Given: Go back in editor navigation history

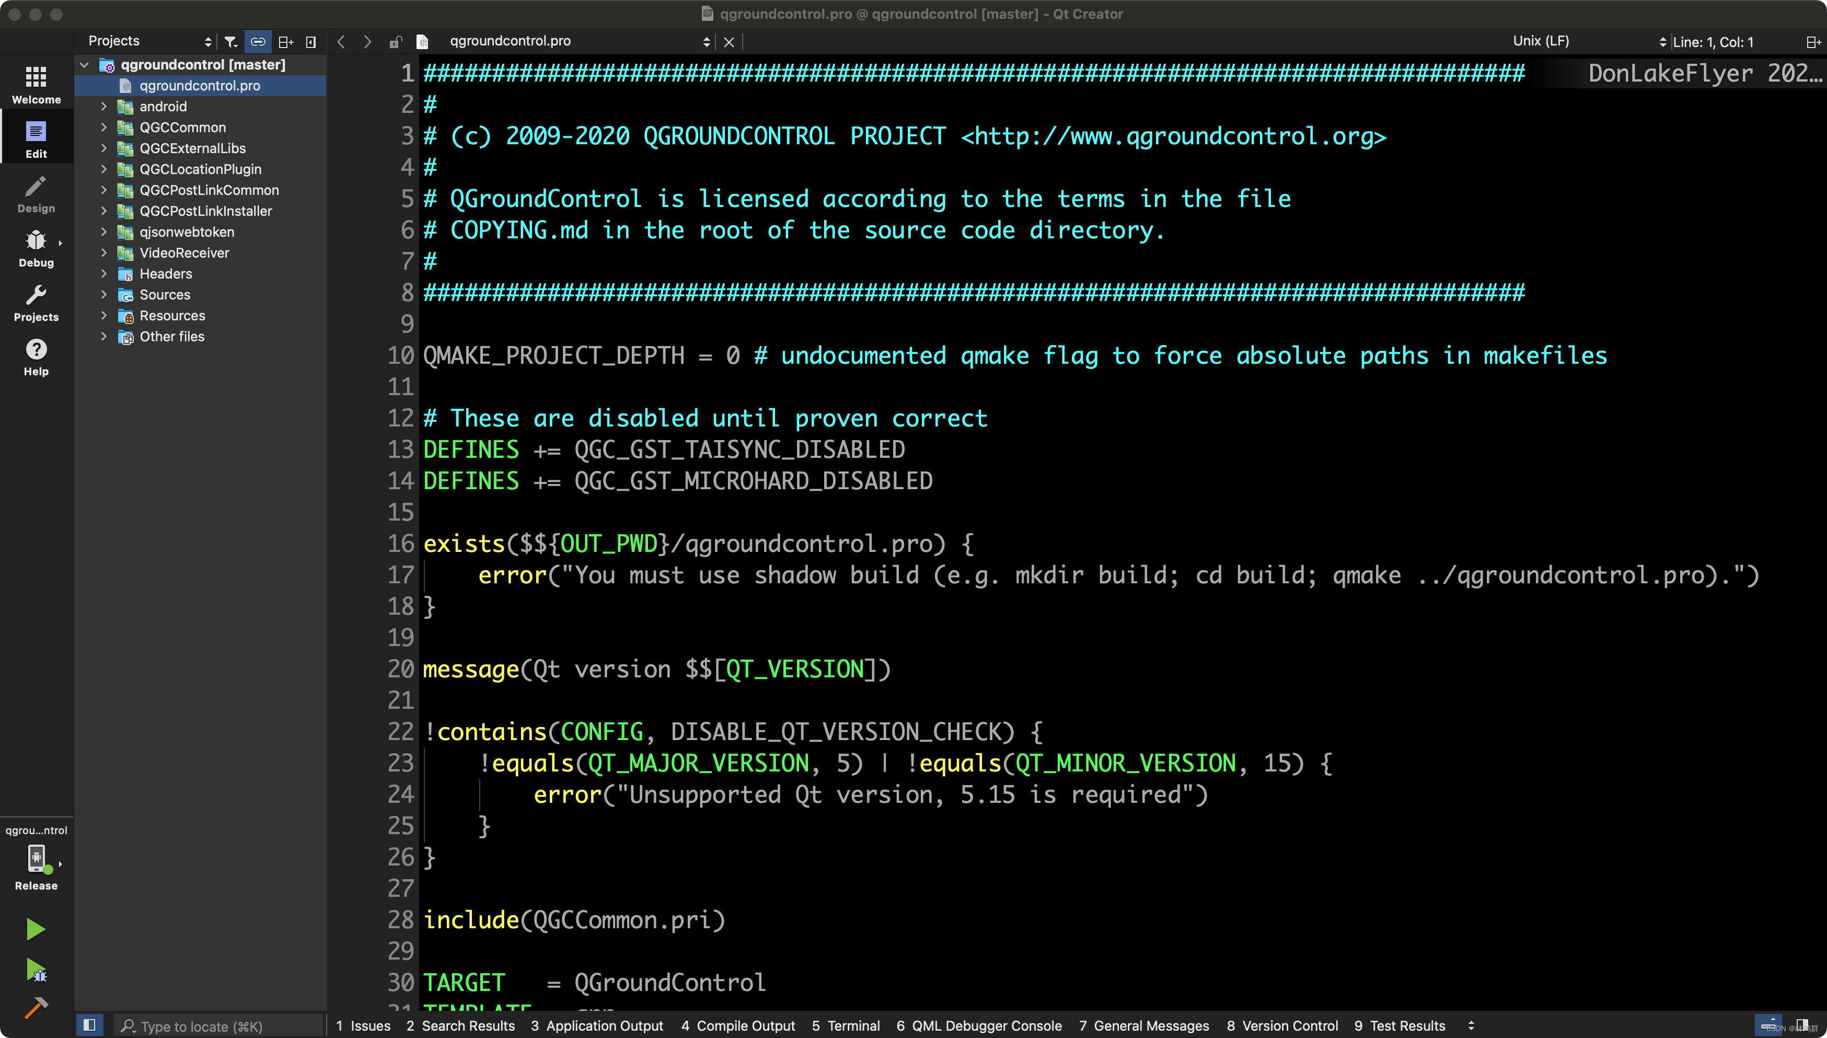Looking at the screenshot, I should [341, 41].
